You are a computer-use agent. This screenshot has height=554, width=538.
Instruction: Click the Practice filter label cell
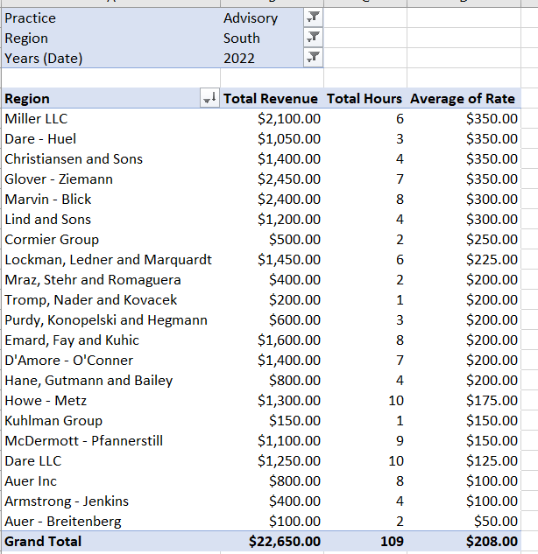(x=30, y=18)
